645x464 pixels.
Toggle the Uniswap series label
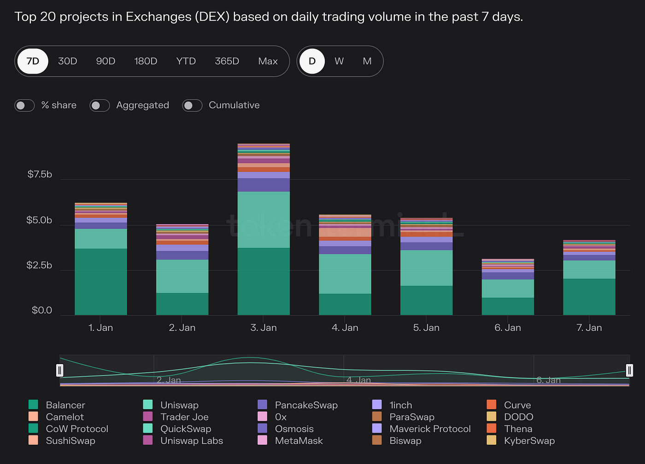tap(179, 405)
